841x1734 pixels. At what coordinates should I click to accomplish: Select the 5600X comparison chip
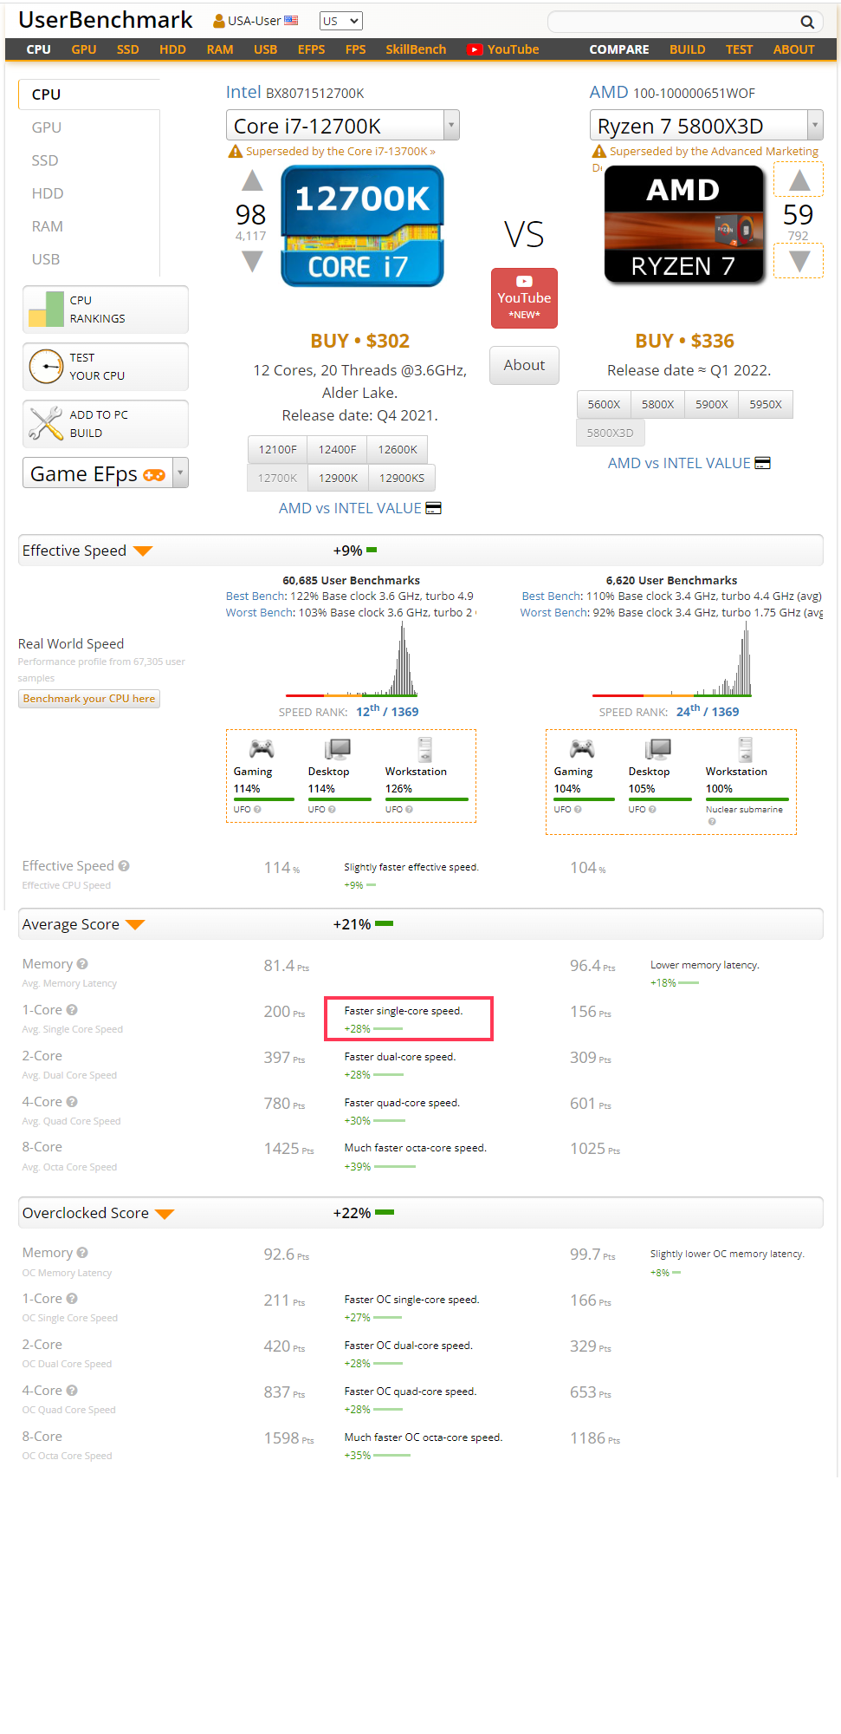604,404
